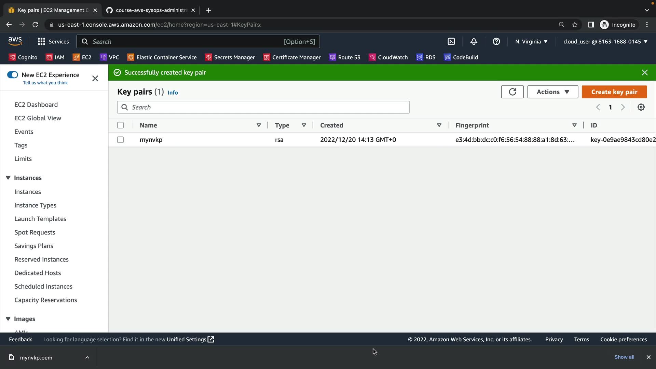
Task: Open the help question mark menu
Action: coord(496,41)
